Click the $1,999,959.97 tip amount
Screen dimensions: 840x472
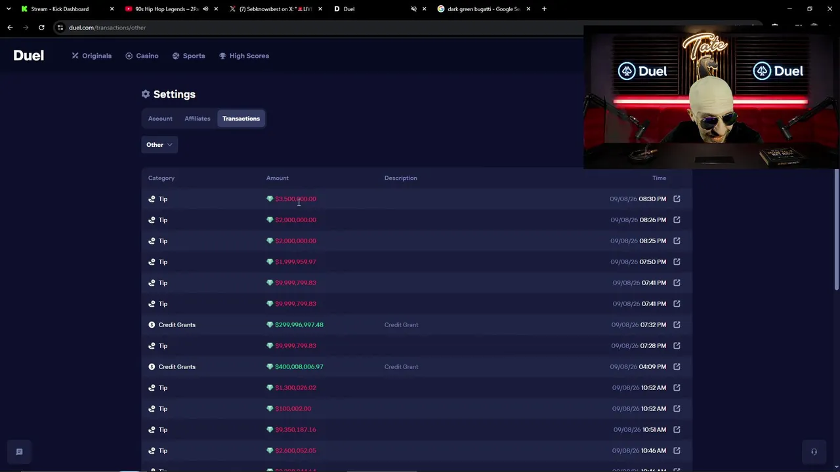[295, 262]
